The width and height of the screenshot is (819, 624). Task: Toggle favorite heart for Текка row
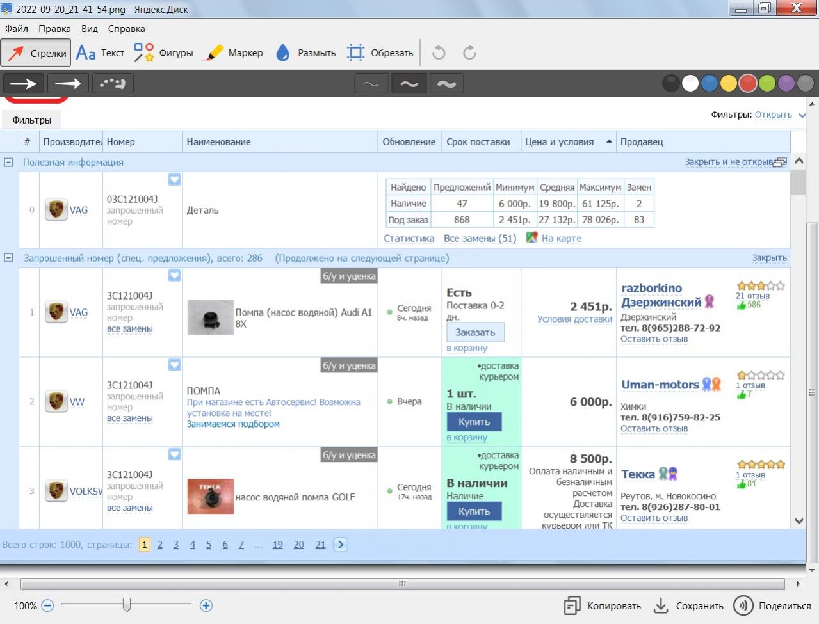pos(174,454)
